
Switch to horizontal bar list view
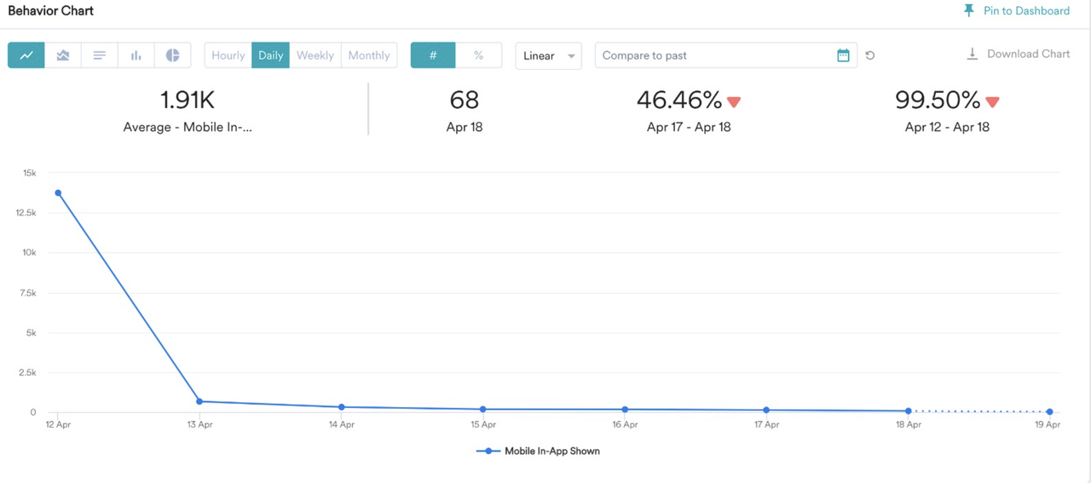pos(100,55)
